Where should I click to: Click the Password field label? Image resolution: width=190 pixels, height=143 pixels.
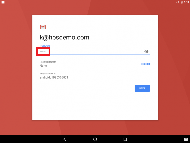click(45, 46)
